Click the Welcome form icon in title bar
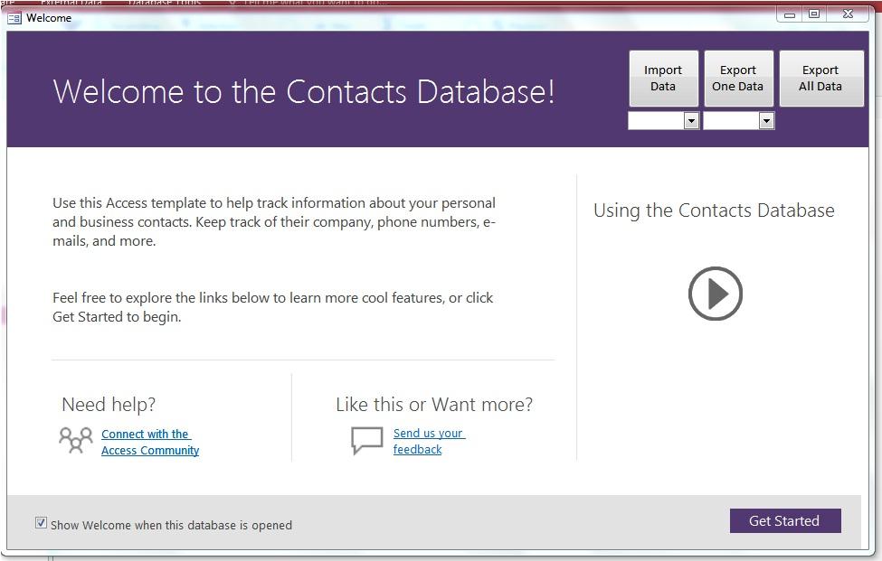This screenshot has width=882, height=561. pyautogui.click(x=14, y=18)
